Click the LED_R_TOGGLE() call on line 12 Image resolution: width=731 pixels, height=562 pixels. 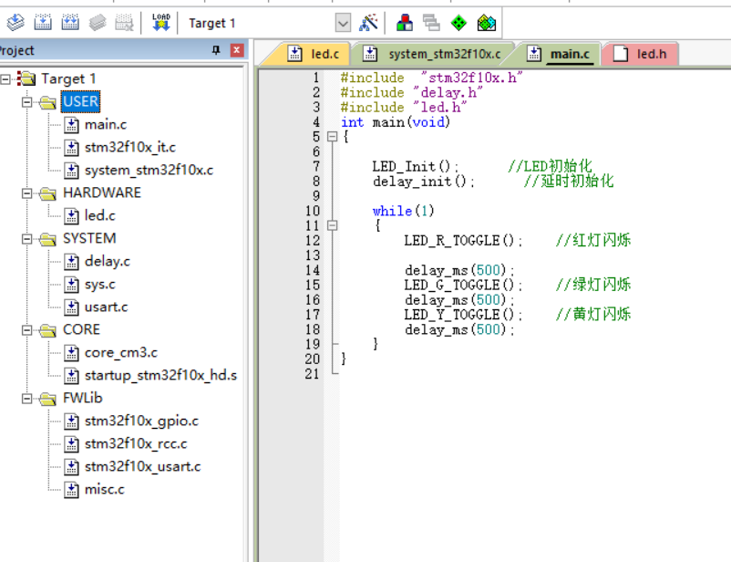pyautogui.click(x=463, y=241)
